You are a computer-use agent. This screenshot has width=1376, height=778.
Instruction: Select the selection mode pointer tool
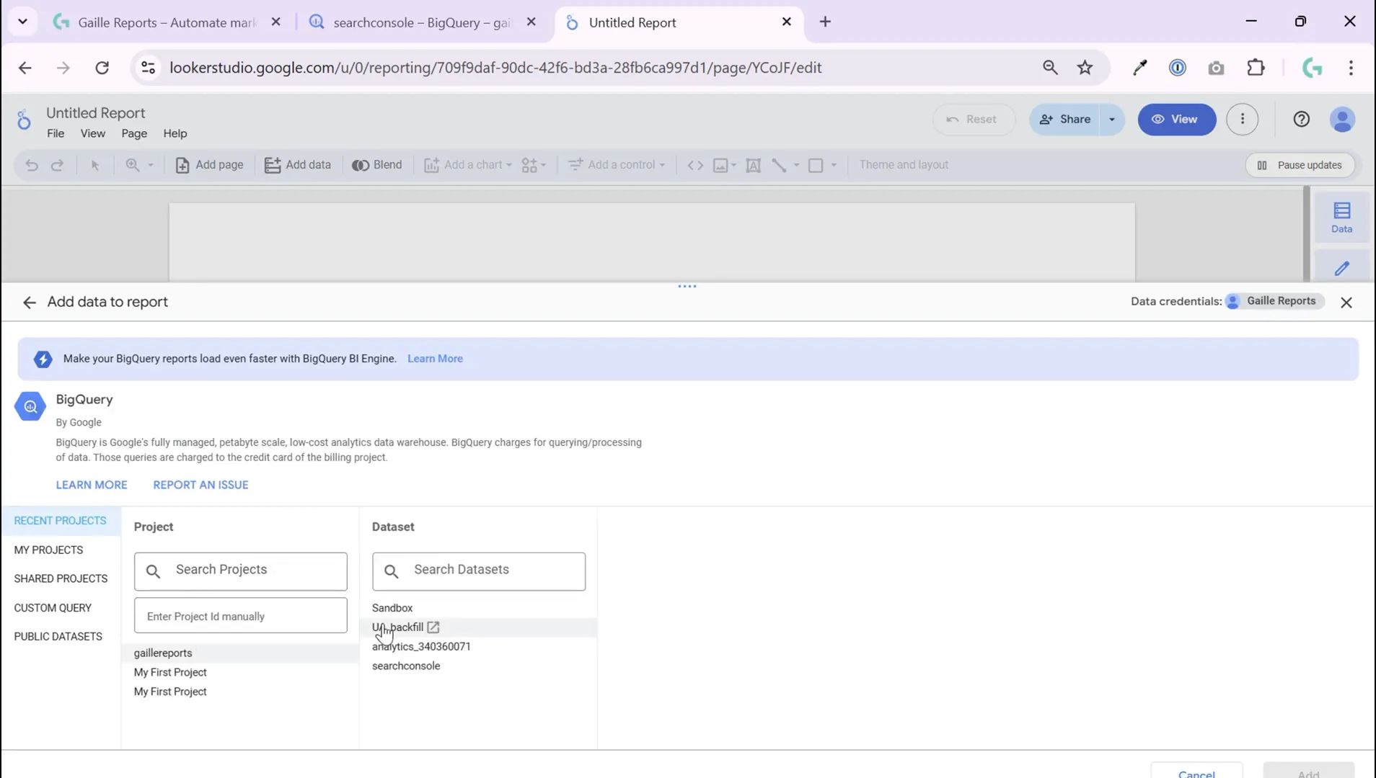95,165
